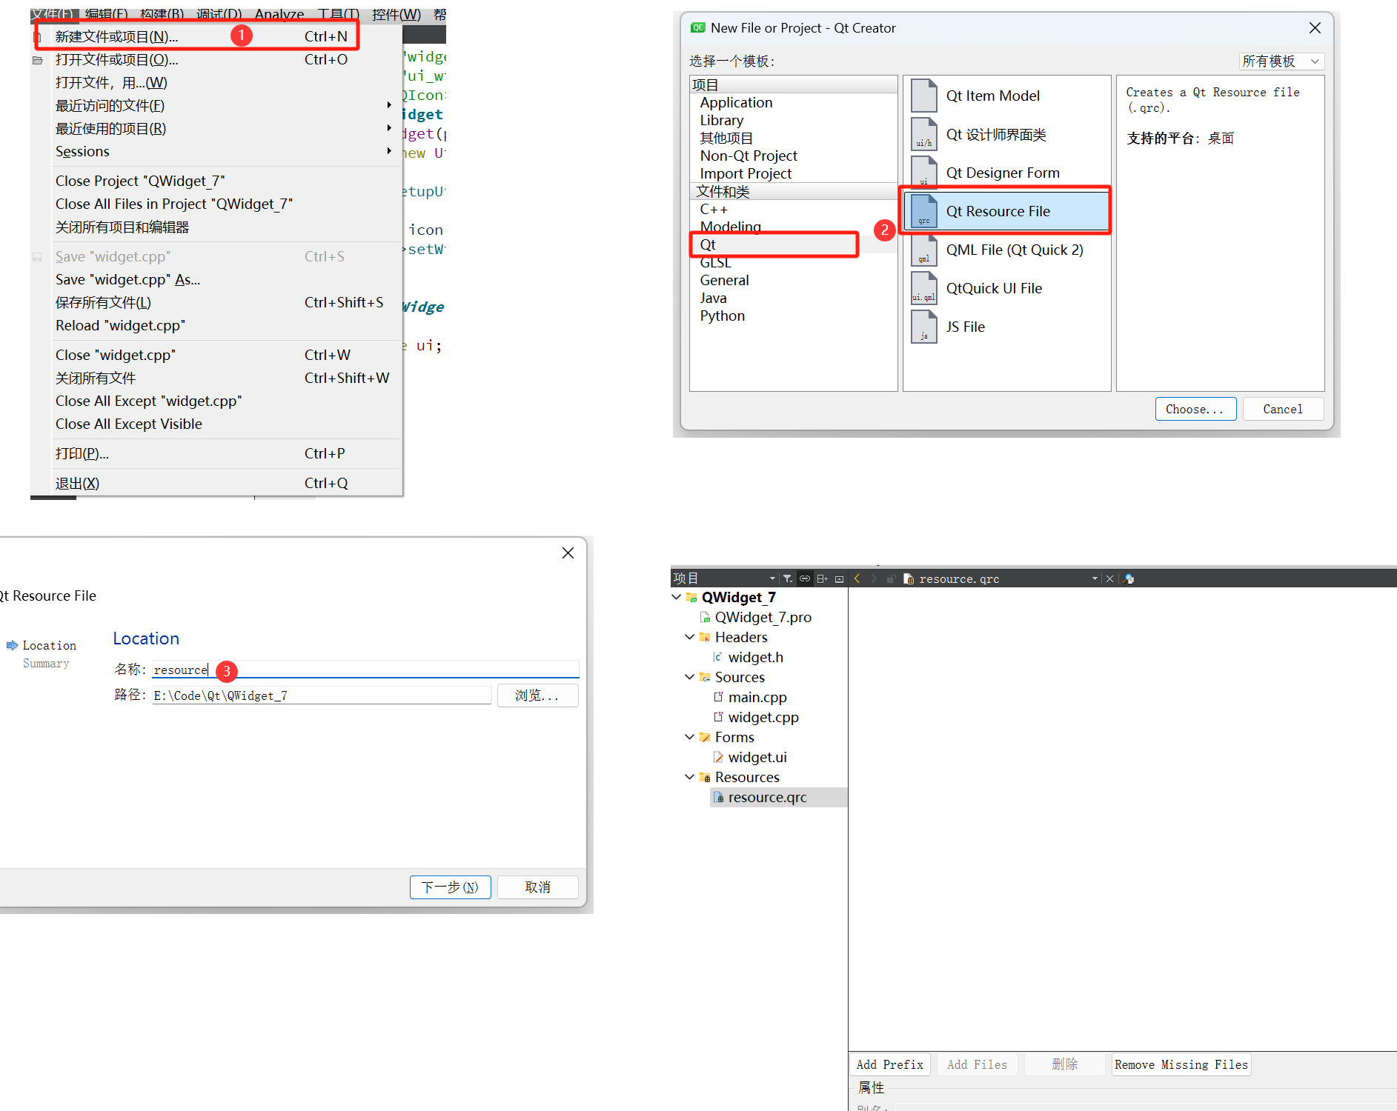Collapse the Forms folder
This screenshot has width=1397, height=1111.
pos(690,737)
